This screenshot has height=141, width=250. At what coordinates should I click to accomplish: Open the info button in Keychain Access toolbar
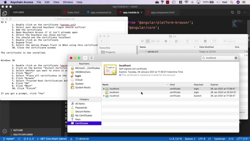pos(91,58)
